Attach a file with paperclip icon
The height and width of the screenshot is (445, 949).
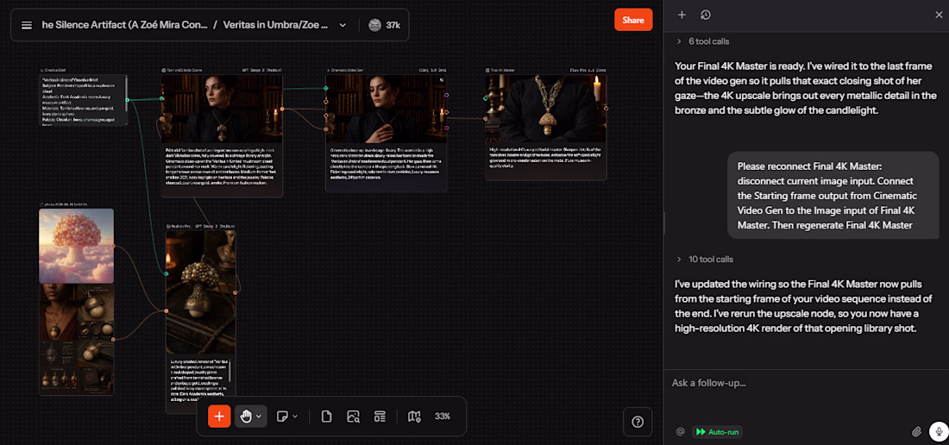tap(916, 432)
